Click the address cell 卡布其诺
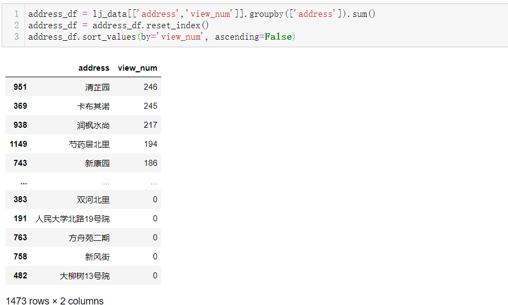 [x=93, y=106]
